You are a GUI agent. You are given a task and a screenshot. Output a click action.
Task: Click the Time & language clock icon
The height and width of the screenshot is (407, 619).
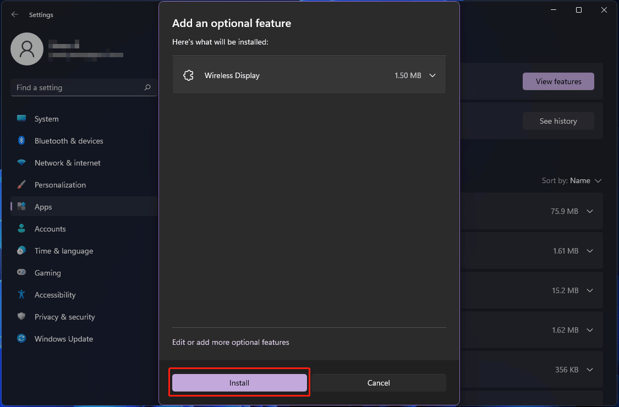[x=21, y=251]
